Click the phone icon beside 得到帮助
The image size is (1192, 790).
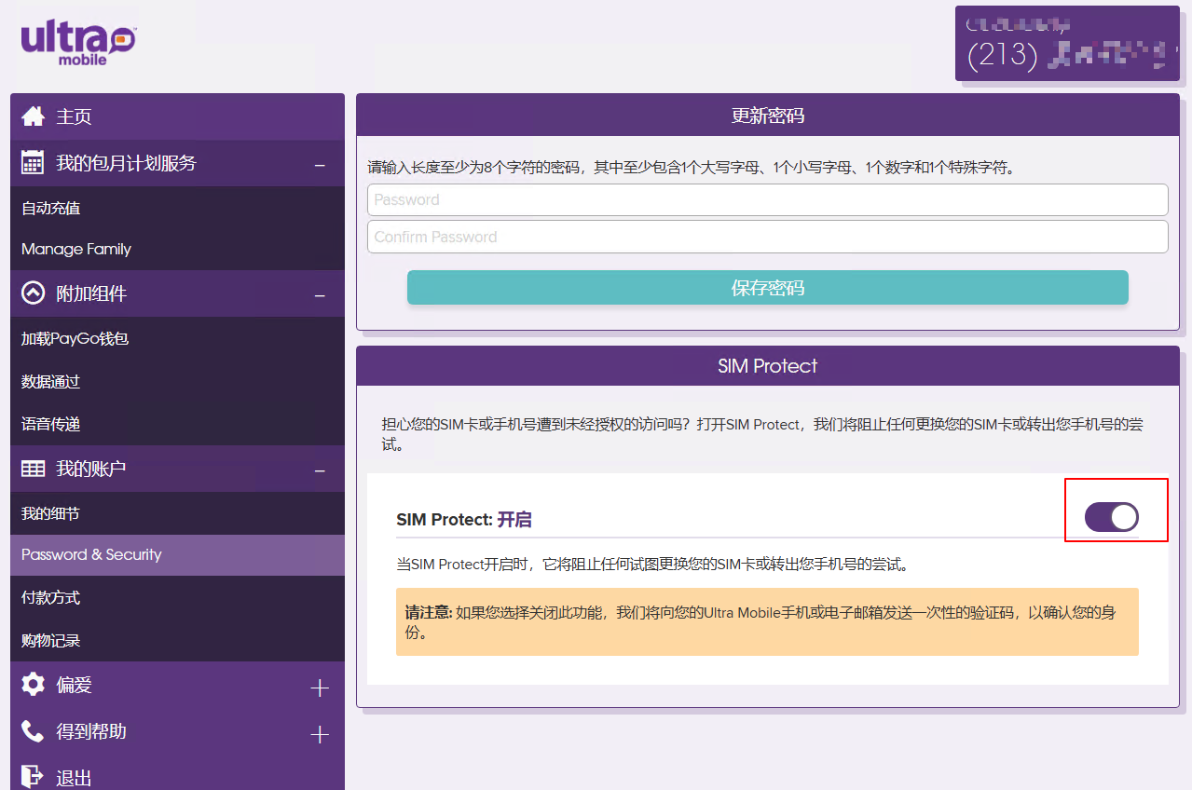point(33,731)
